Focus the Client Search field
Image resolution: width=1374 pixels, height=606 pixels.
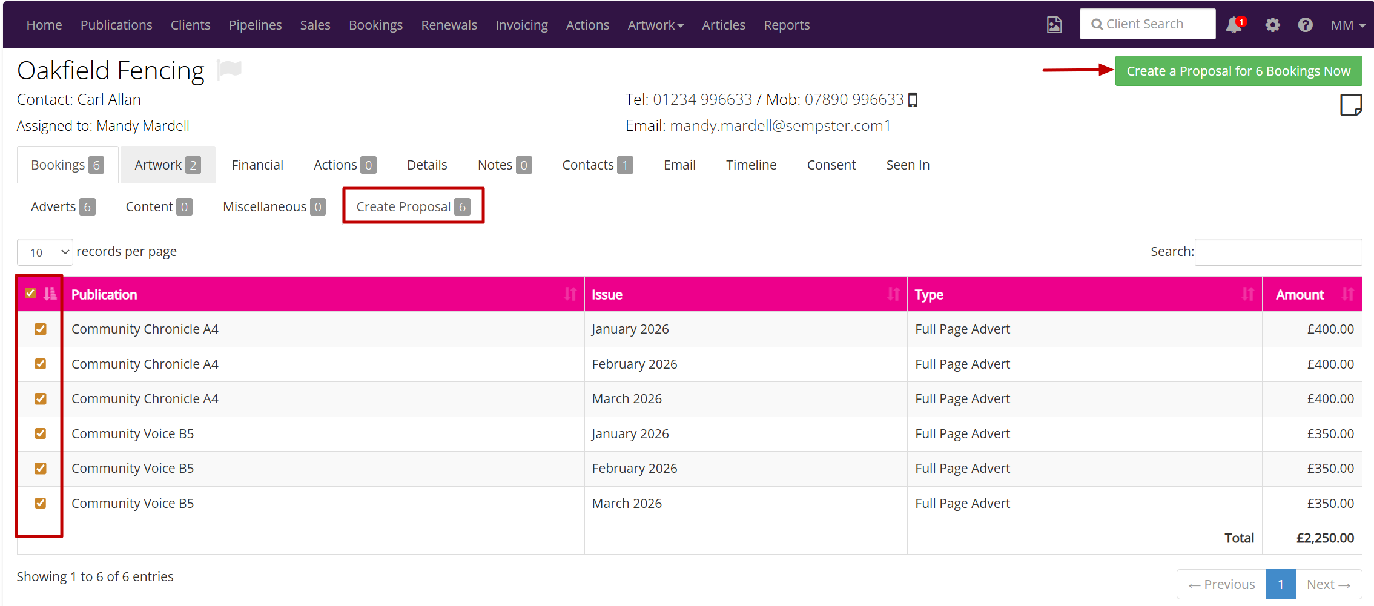coord(1148,24)
